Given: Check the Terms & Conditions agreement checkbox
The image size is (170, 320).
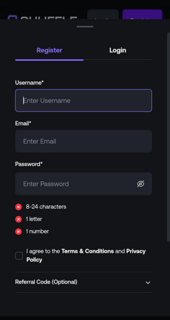Looking at the screenshot, I should pyautogui.click(x=19, y=255).
